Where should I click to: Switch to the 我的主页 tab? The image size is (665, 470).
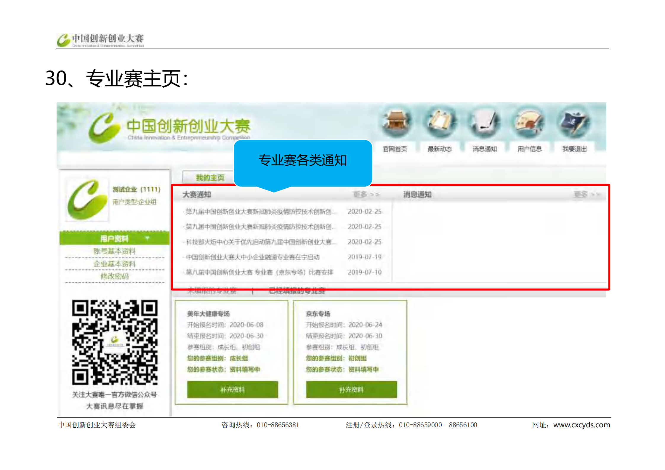(210, 178)
